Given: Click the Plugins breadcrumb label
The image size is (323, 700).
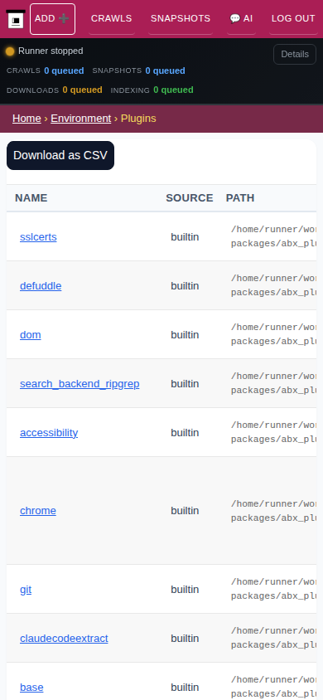Looking at the screenshot, I should pyautogui.click(x=138, y=119).
